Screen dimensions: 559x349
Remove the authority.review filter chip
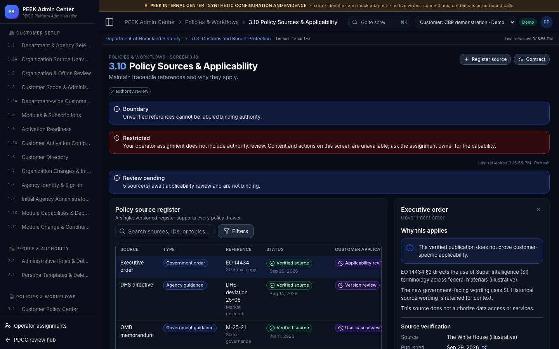(113, 91)
